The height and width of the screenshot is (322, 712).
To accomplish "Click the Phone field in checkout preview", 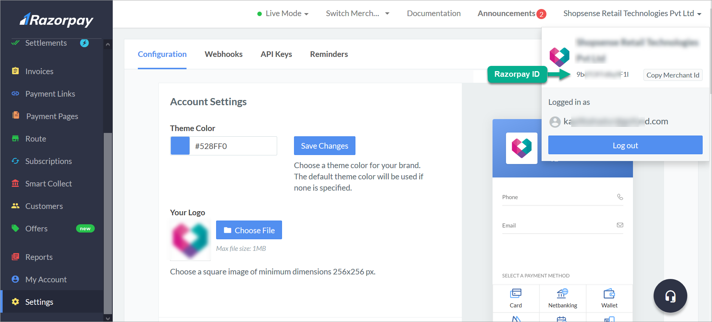I will 563,197.
